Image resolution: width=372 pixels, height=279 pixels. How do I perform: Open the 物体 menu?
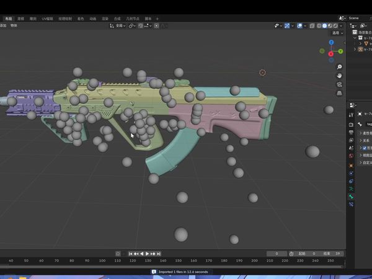click(14, 25)
